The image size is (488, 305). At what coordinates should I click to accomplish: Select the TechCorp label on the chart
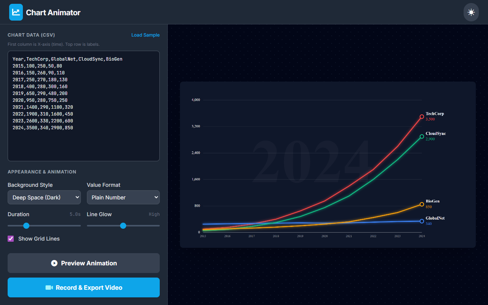pos(435,113)
